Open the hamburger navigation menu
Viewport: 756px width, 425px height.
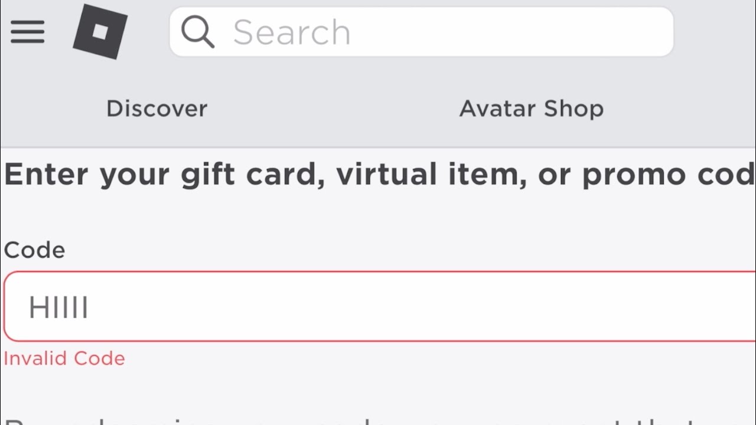[27, 31]
